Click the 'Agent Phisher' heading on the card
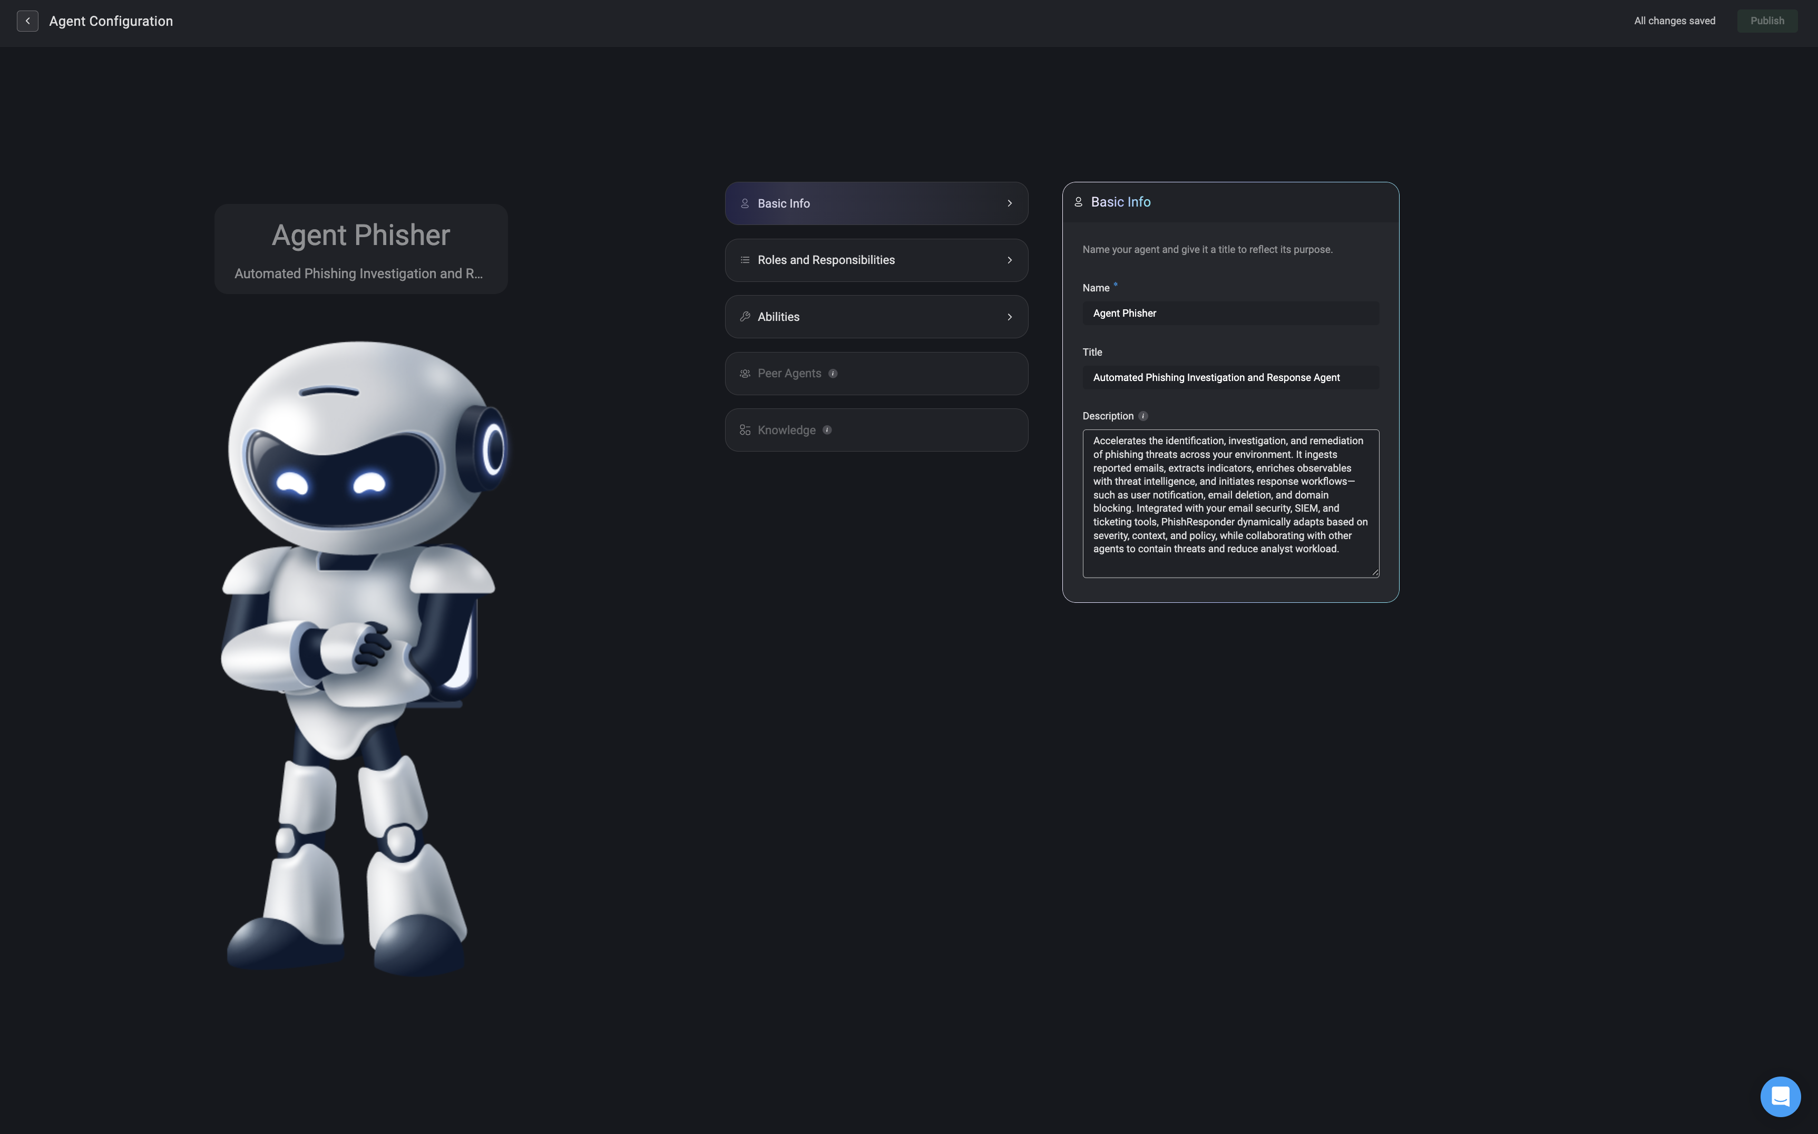The height and width of the screenshot is (1134, 1818). 361,236
